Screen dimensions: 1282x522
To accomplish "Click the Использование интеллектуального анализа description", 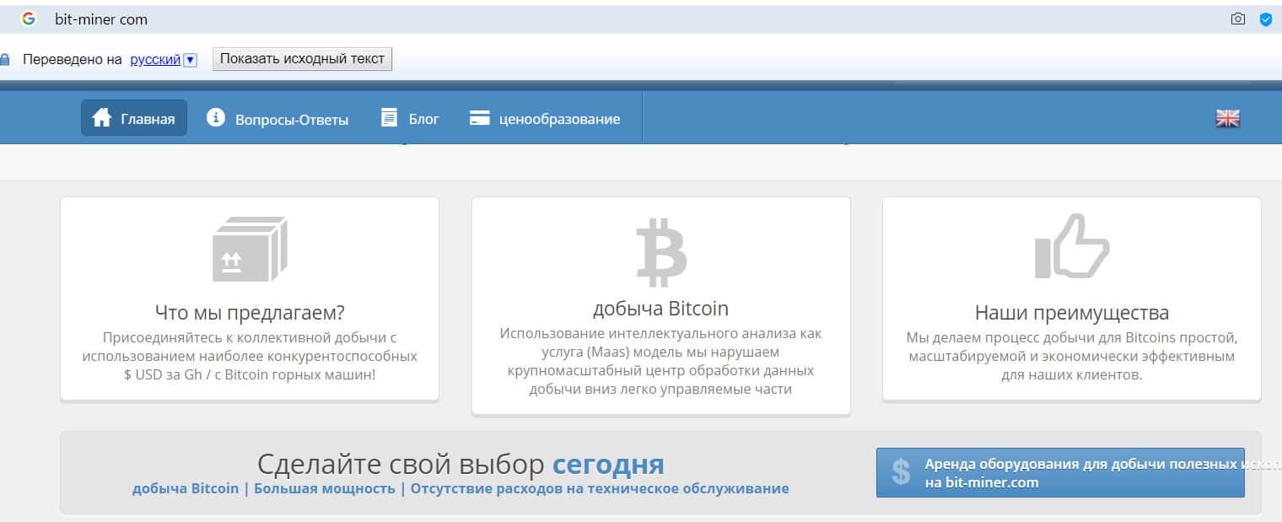I will (660, 361).
